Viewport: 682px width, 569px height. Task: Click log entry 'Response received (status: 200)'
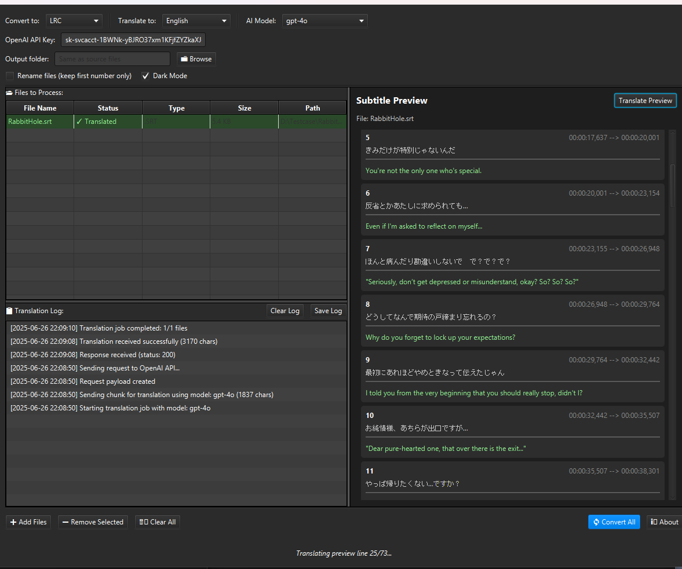(176, 355)
